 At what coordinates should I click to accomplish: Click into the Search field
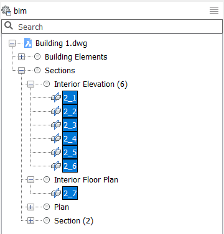coord(112,27)
